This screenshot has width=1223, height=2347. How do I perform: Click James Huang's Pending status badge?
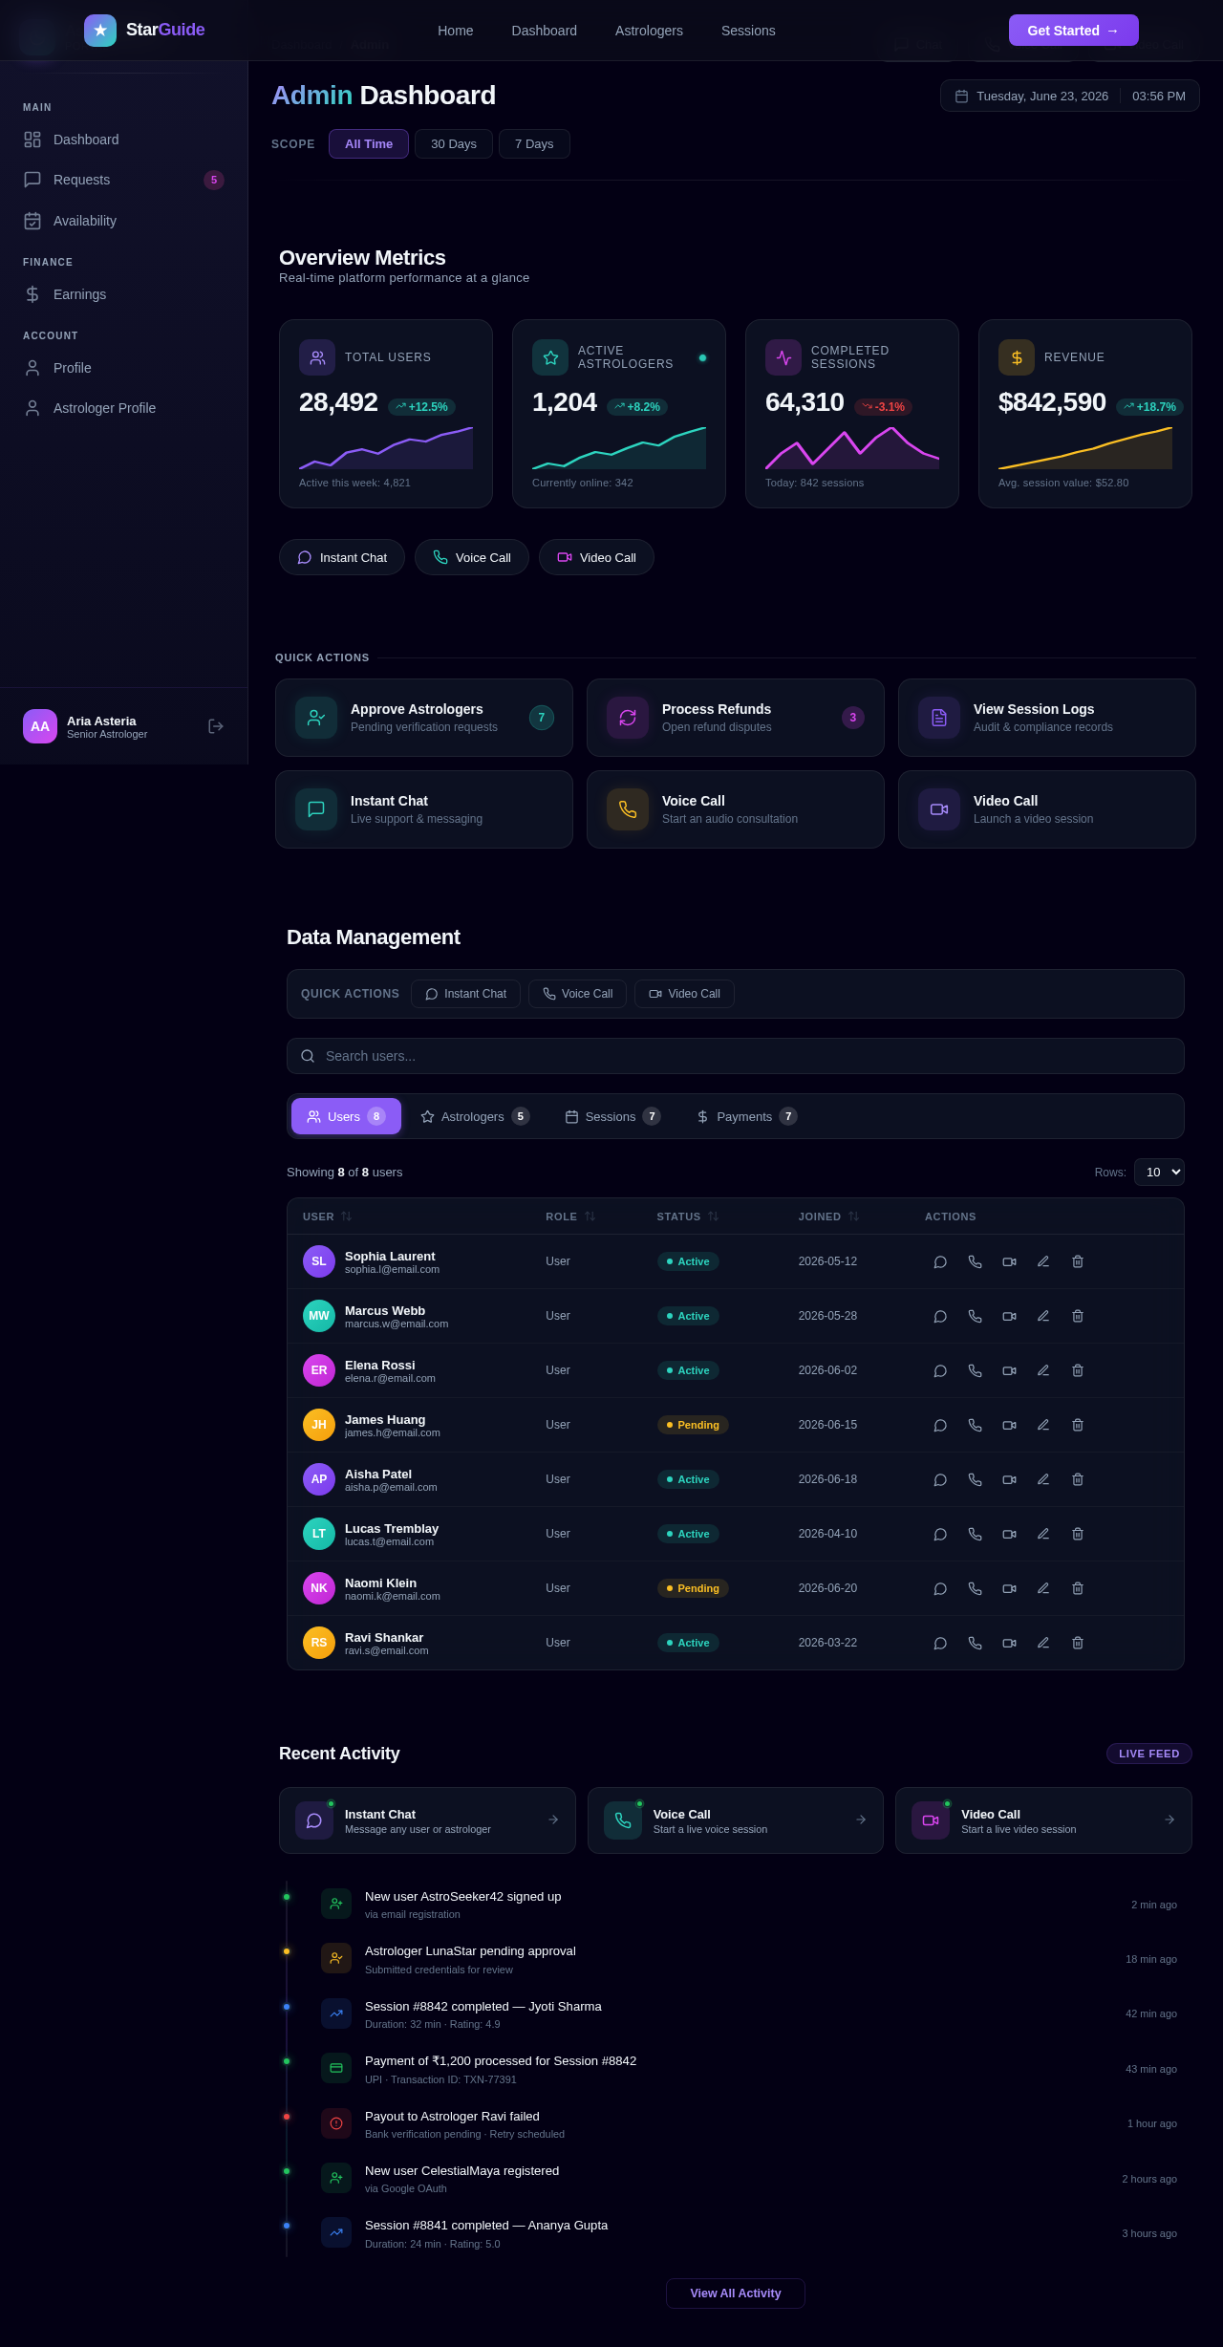tap(693, 1425)
